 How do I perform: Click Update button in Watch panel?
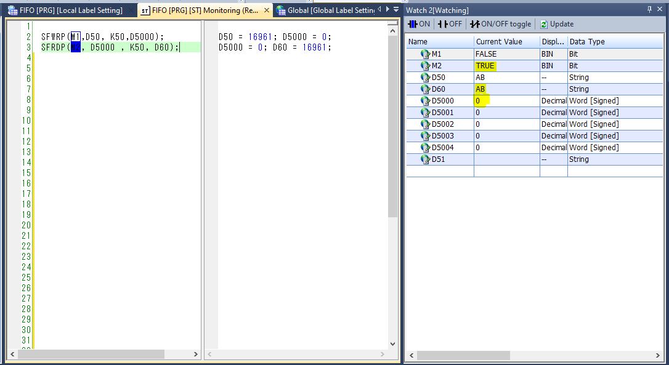pos(557,24)
